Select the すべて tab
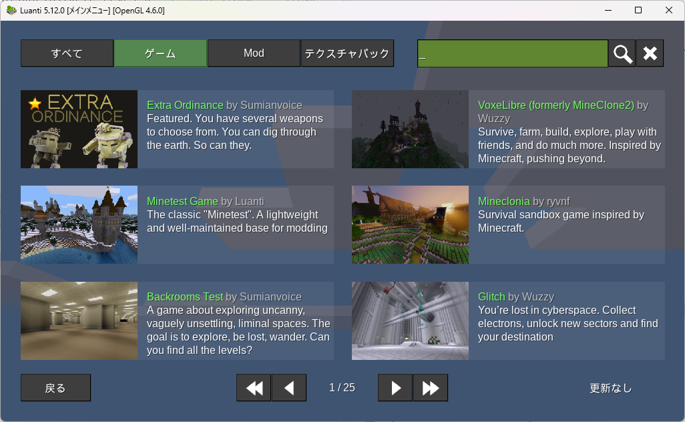Image resolution: width=685 pixels, height=422 pixels. pos(67,53)
